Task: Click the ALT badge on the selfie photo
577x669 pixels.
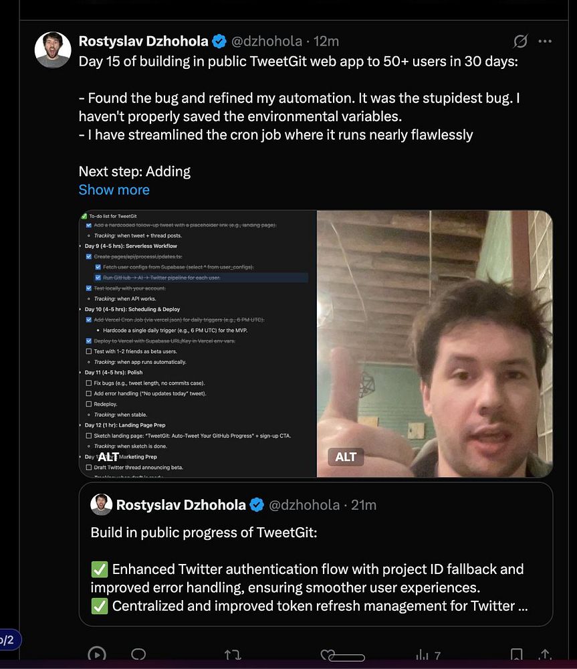Action: (x=346, y=457)
